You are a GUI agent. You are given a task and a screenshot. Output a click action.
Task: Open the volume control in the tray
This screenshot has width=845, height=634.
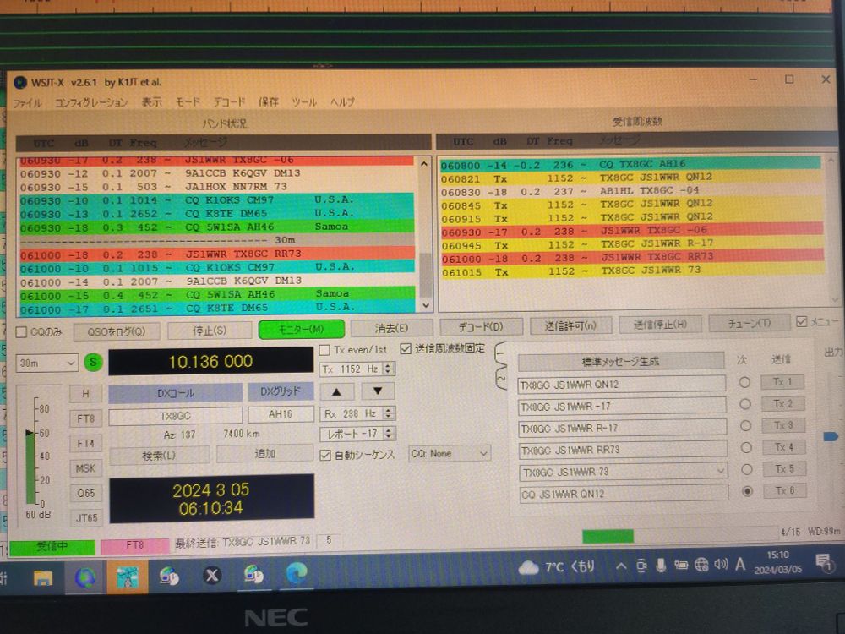[x=721, y=564]
